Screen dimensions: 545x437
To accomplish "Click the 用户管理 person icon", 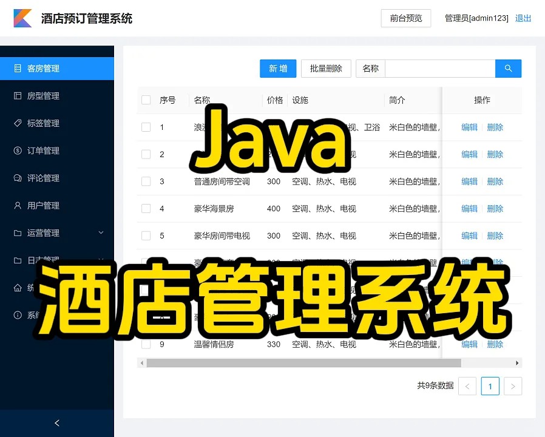I will [17, 205].
